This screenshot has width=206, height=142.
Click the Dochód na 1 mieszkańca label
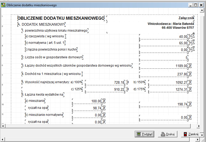click(52, 74)
